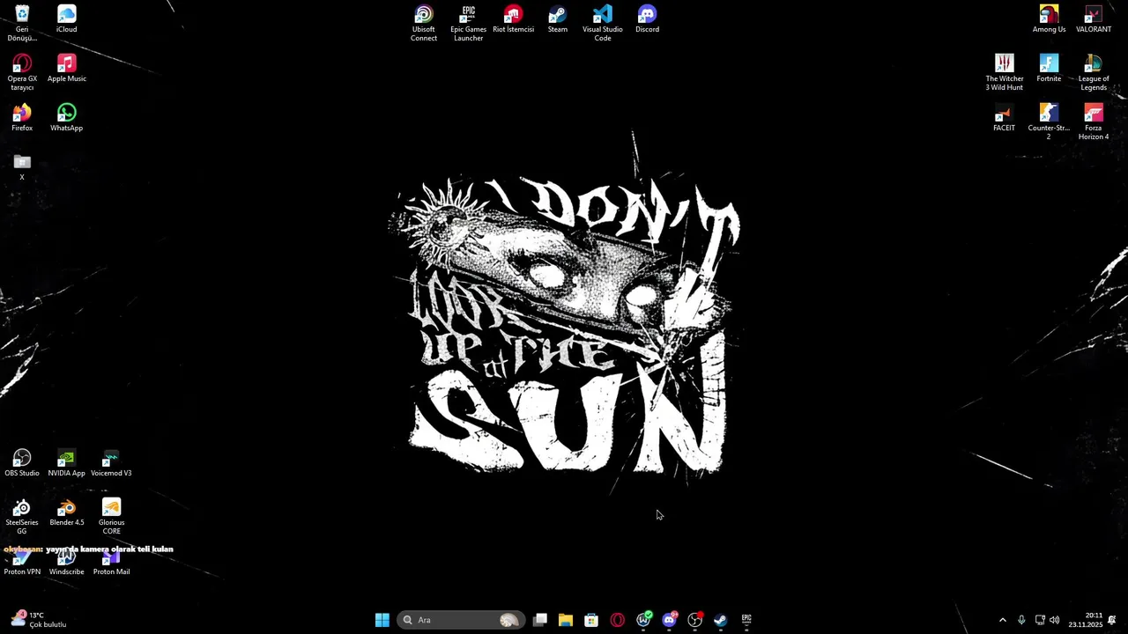Open Task View from the taskbar
The image size is (1128, 634).
(540, 620)
